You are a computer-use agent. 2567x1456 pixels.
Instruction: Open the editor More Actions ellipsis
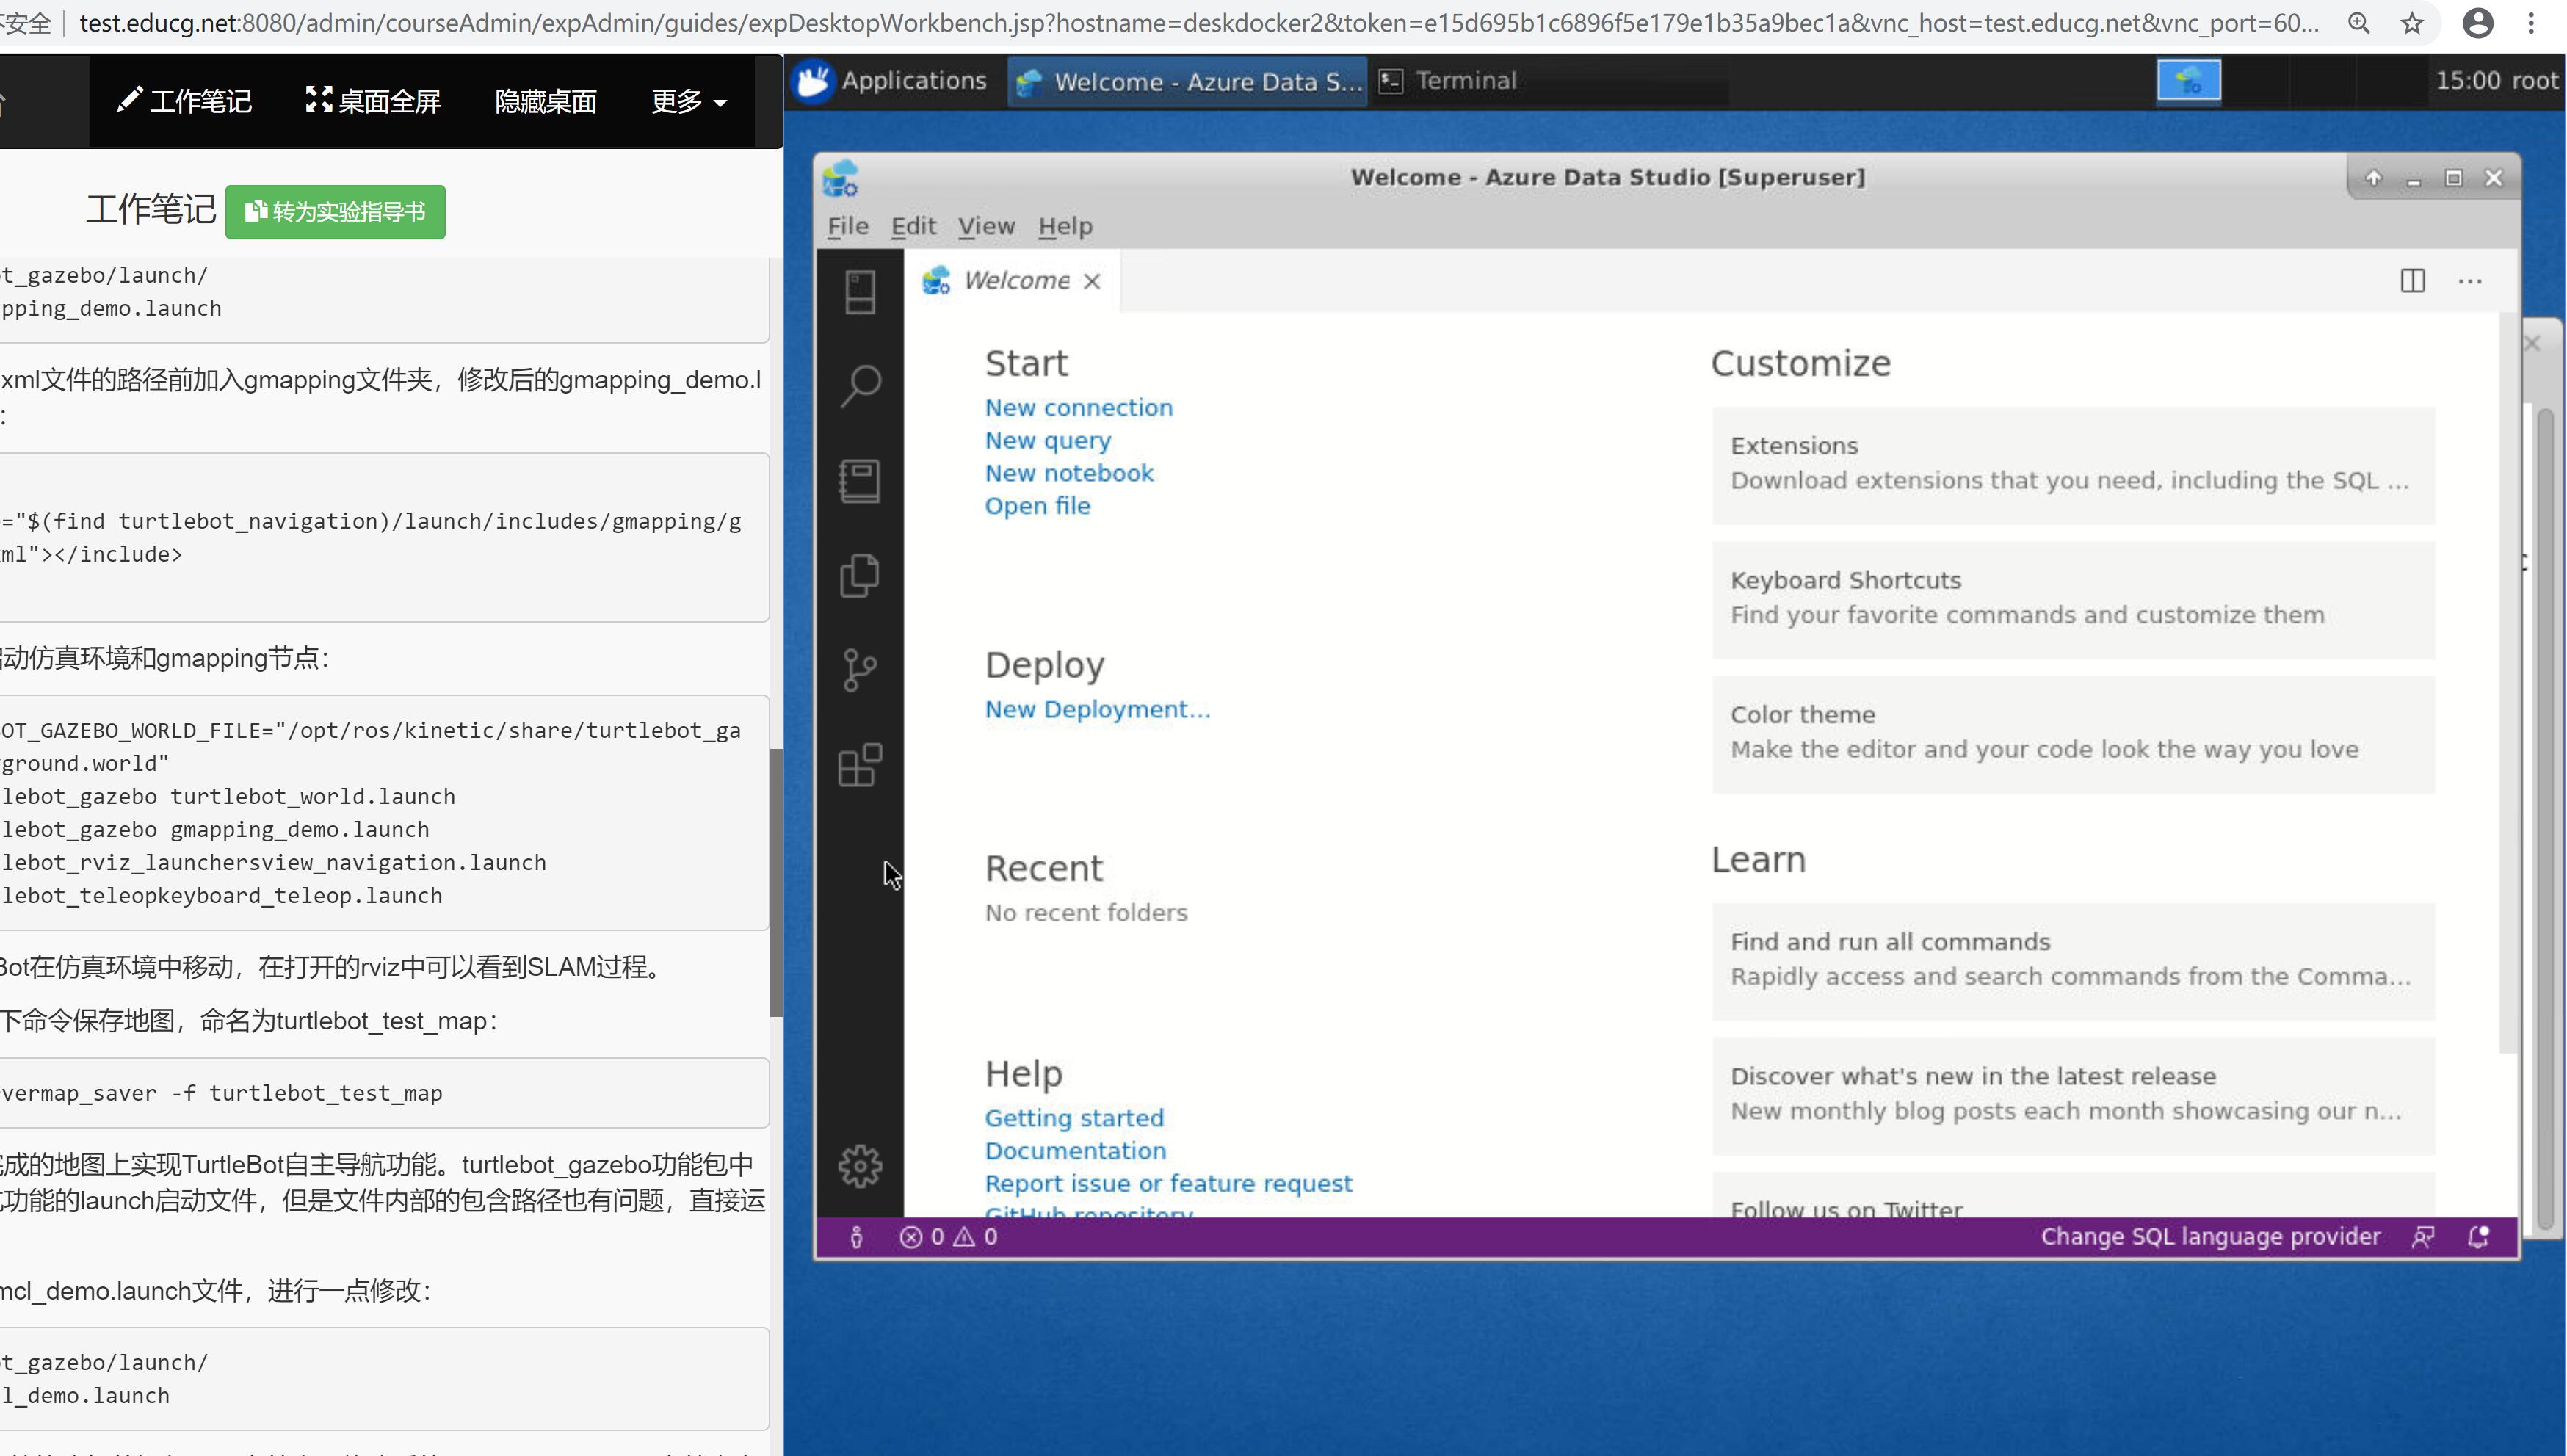click(2469, 281)
